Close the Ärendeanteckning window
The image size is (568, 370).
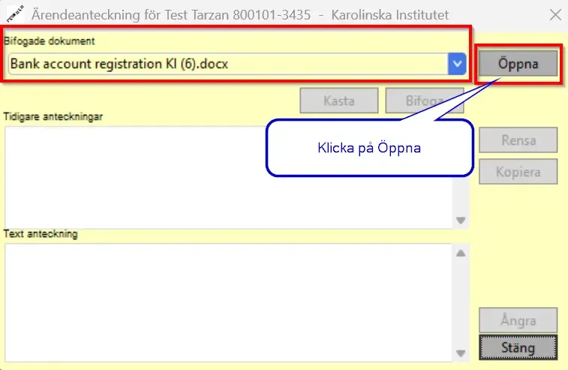click(x=555, y=15)
